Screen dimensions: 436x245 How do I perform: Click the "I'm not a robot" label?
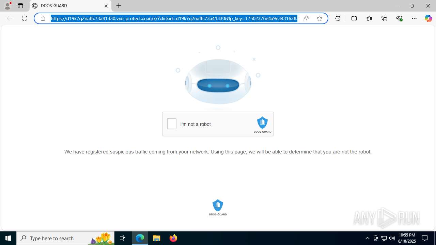pyautogui.click(x=196, y=124)
